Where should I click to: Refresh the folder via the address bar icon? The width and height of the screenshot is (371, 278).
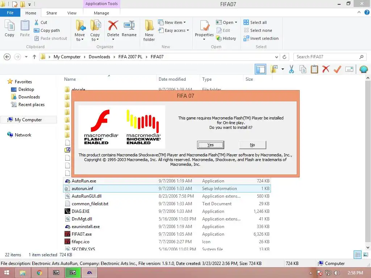[284, 57]
